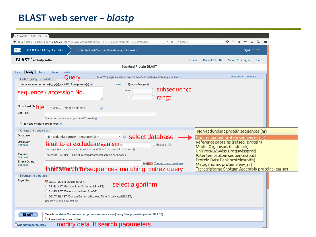
Task: Click the sync icon in browser toolbar
Action: 258,42
